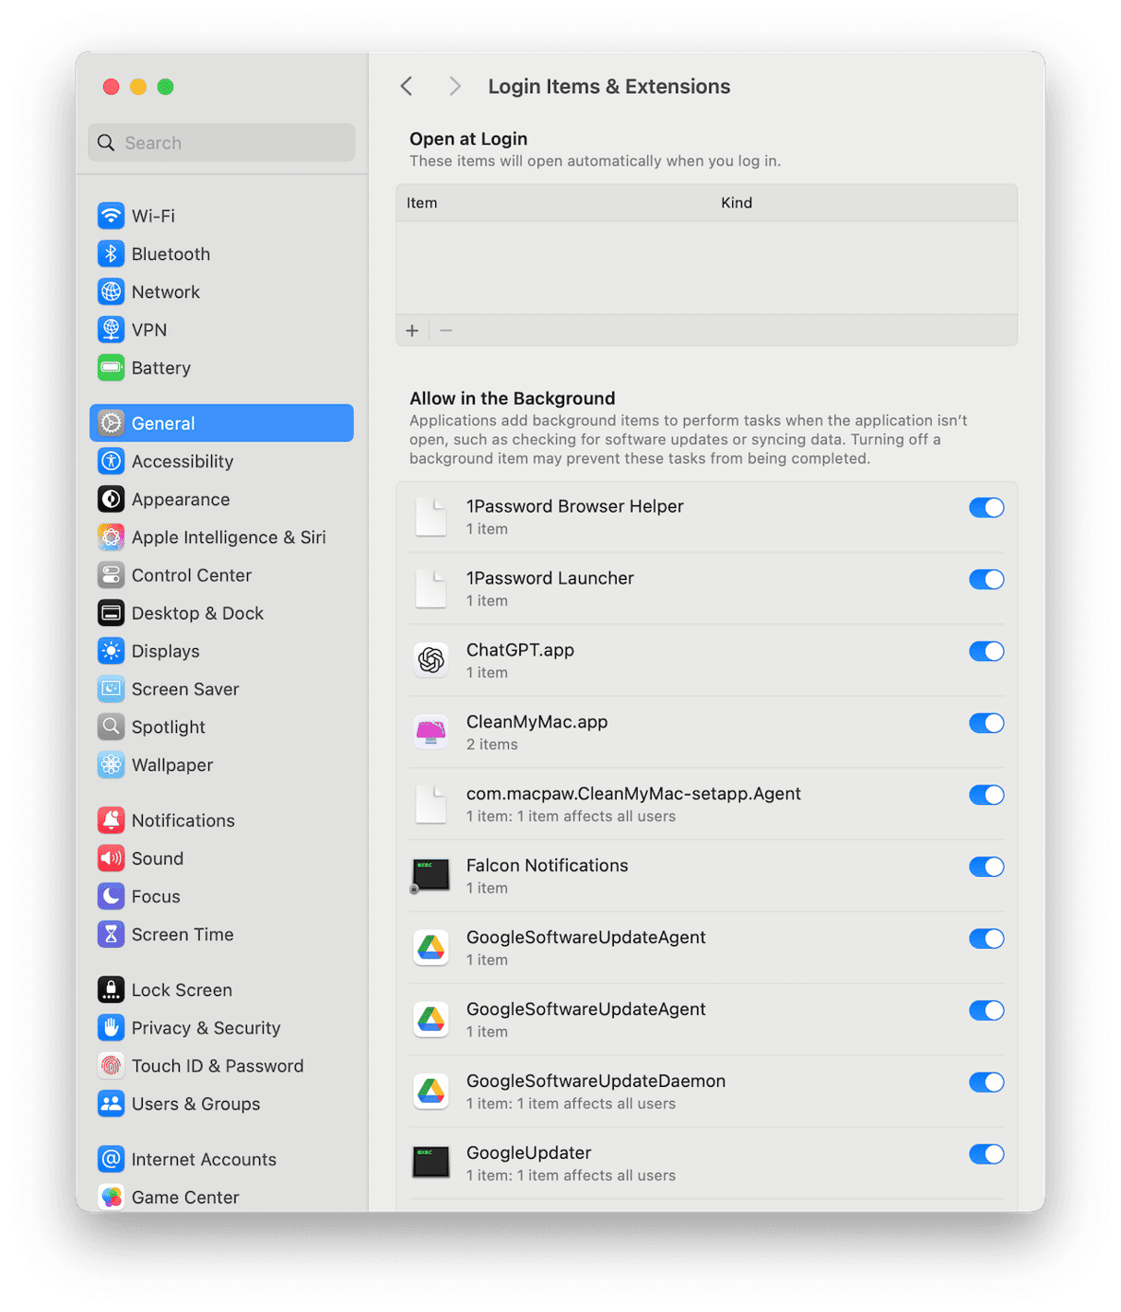The width and height of the screenshot is (1121, 1312).
Task: Click the Sound speaker icon
Action: click(x=111, y=858)
